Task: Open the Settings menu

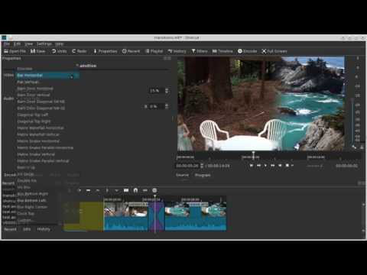Action: click(44, 44)
